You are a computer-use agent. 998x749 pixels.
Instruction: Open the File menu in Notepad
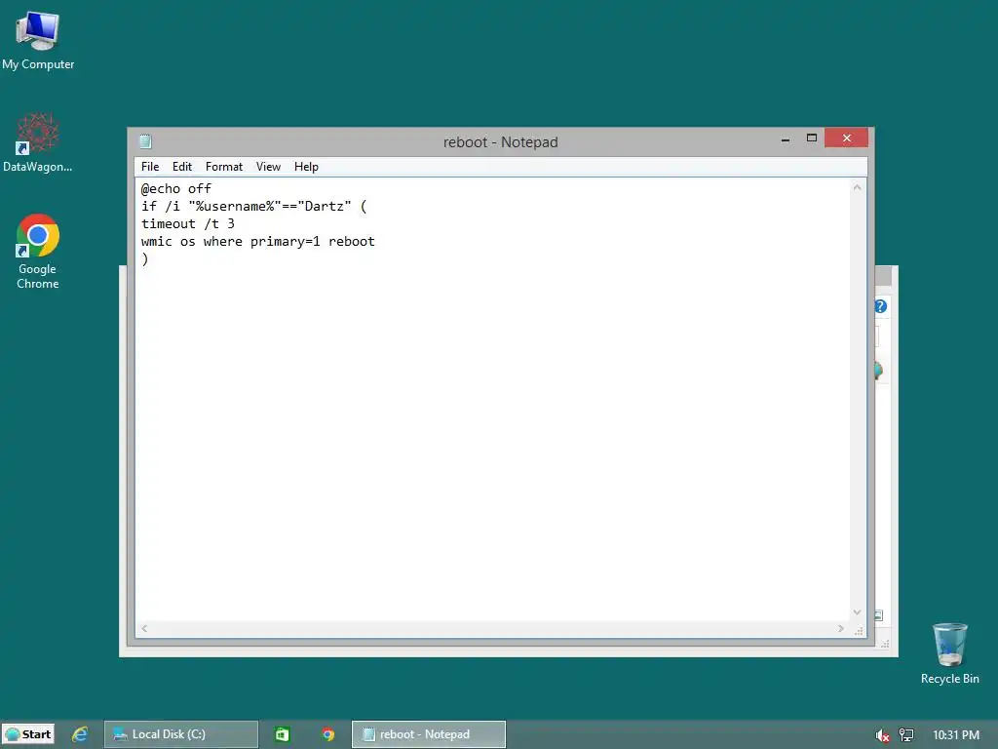pos(150,167)
